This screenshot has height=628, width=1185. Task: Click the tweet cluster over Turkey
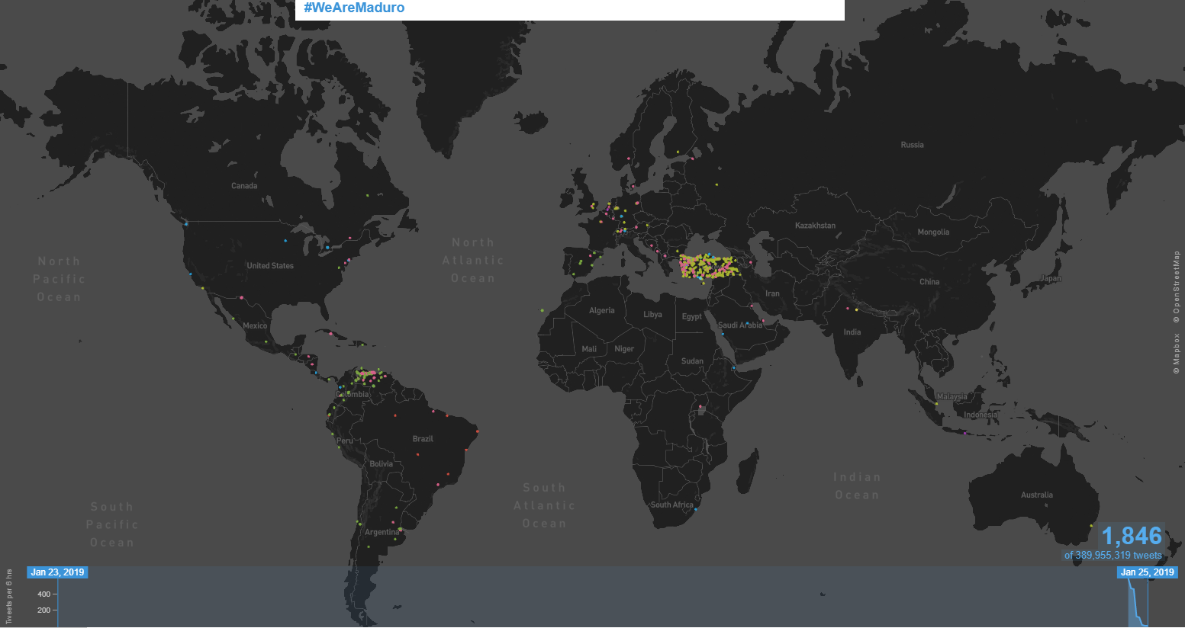point(708,268)
